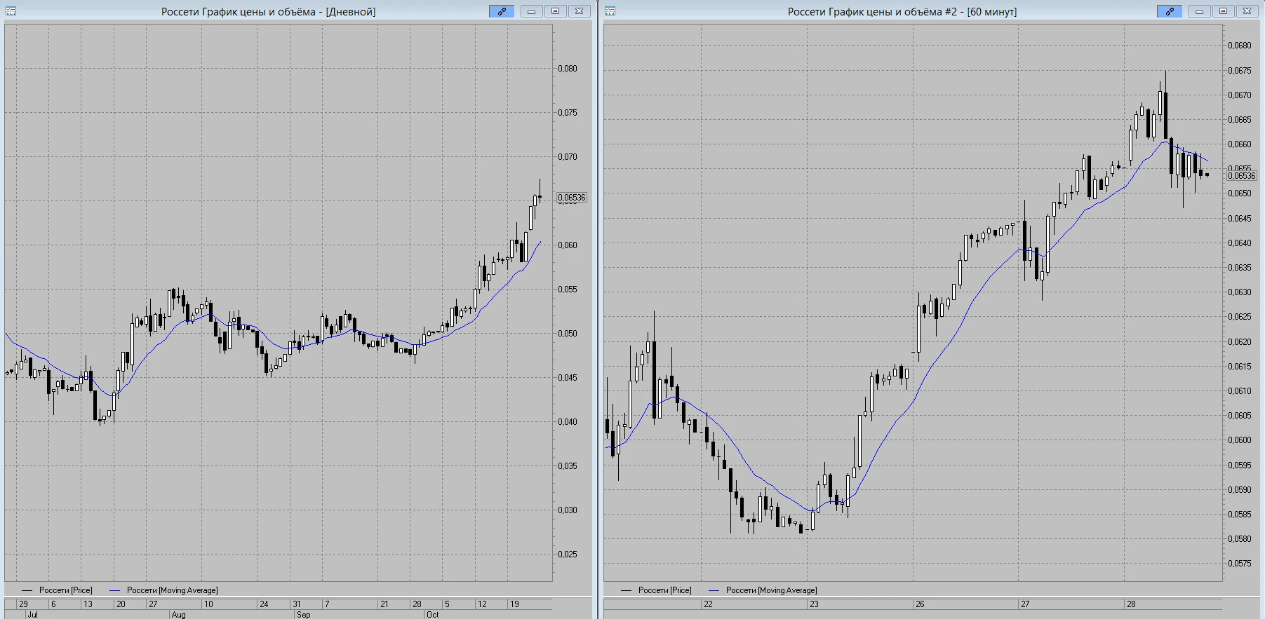Click the 'Jul' month label on daily time axis
Viewport: 1265px width, 619px height.
click(x=32, y=615)
